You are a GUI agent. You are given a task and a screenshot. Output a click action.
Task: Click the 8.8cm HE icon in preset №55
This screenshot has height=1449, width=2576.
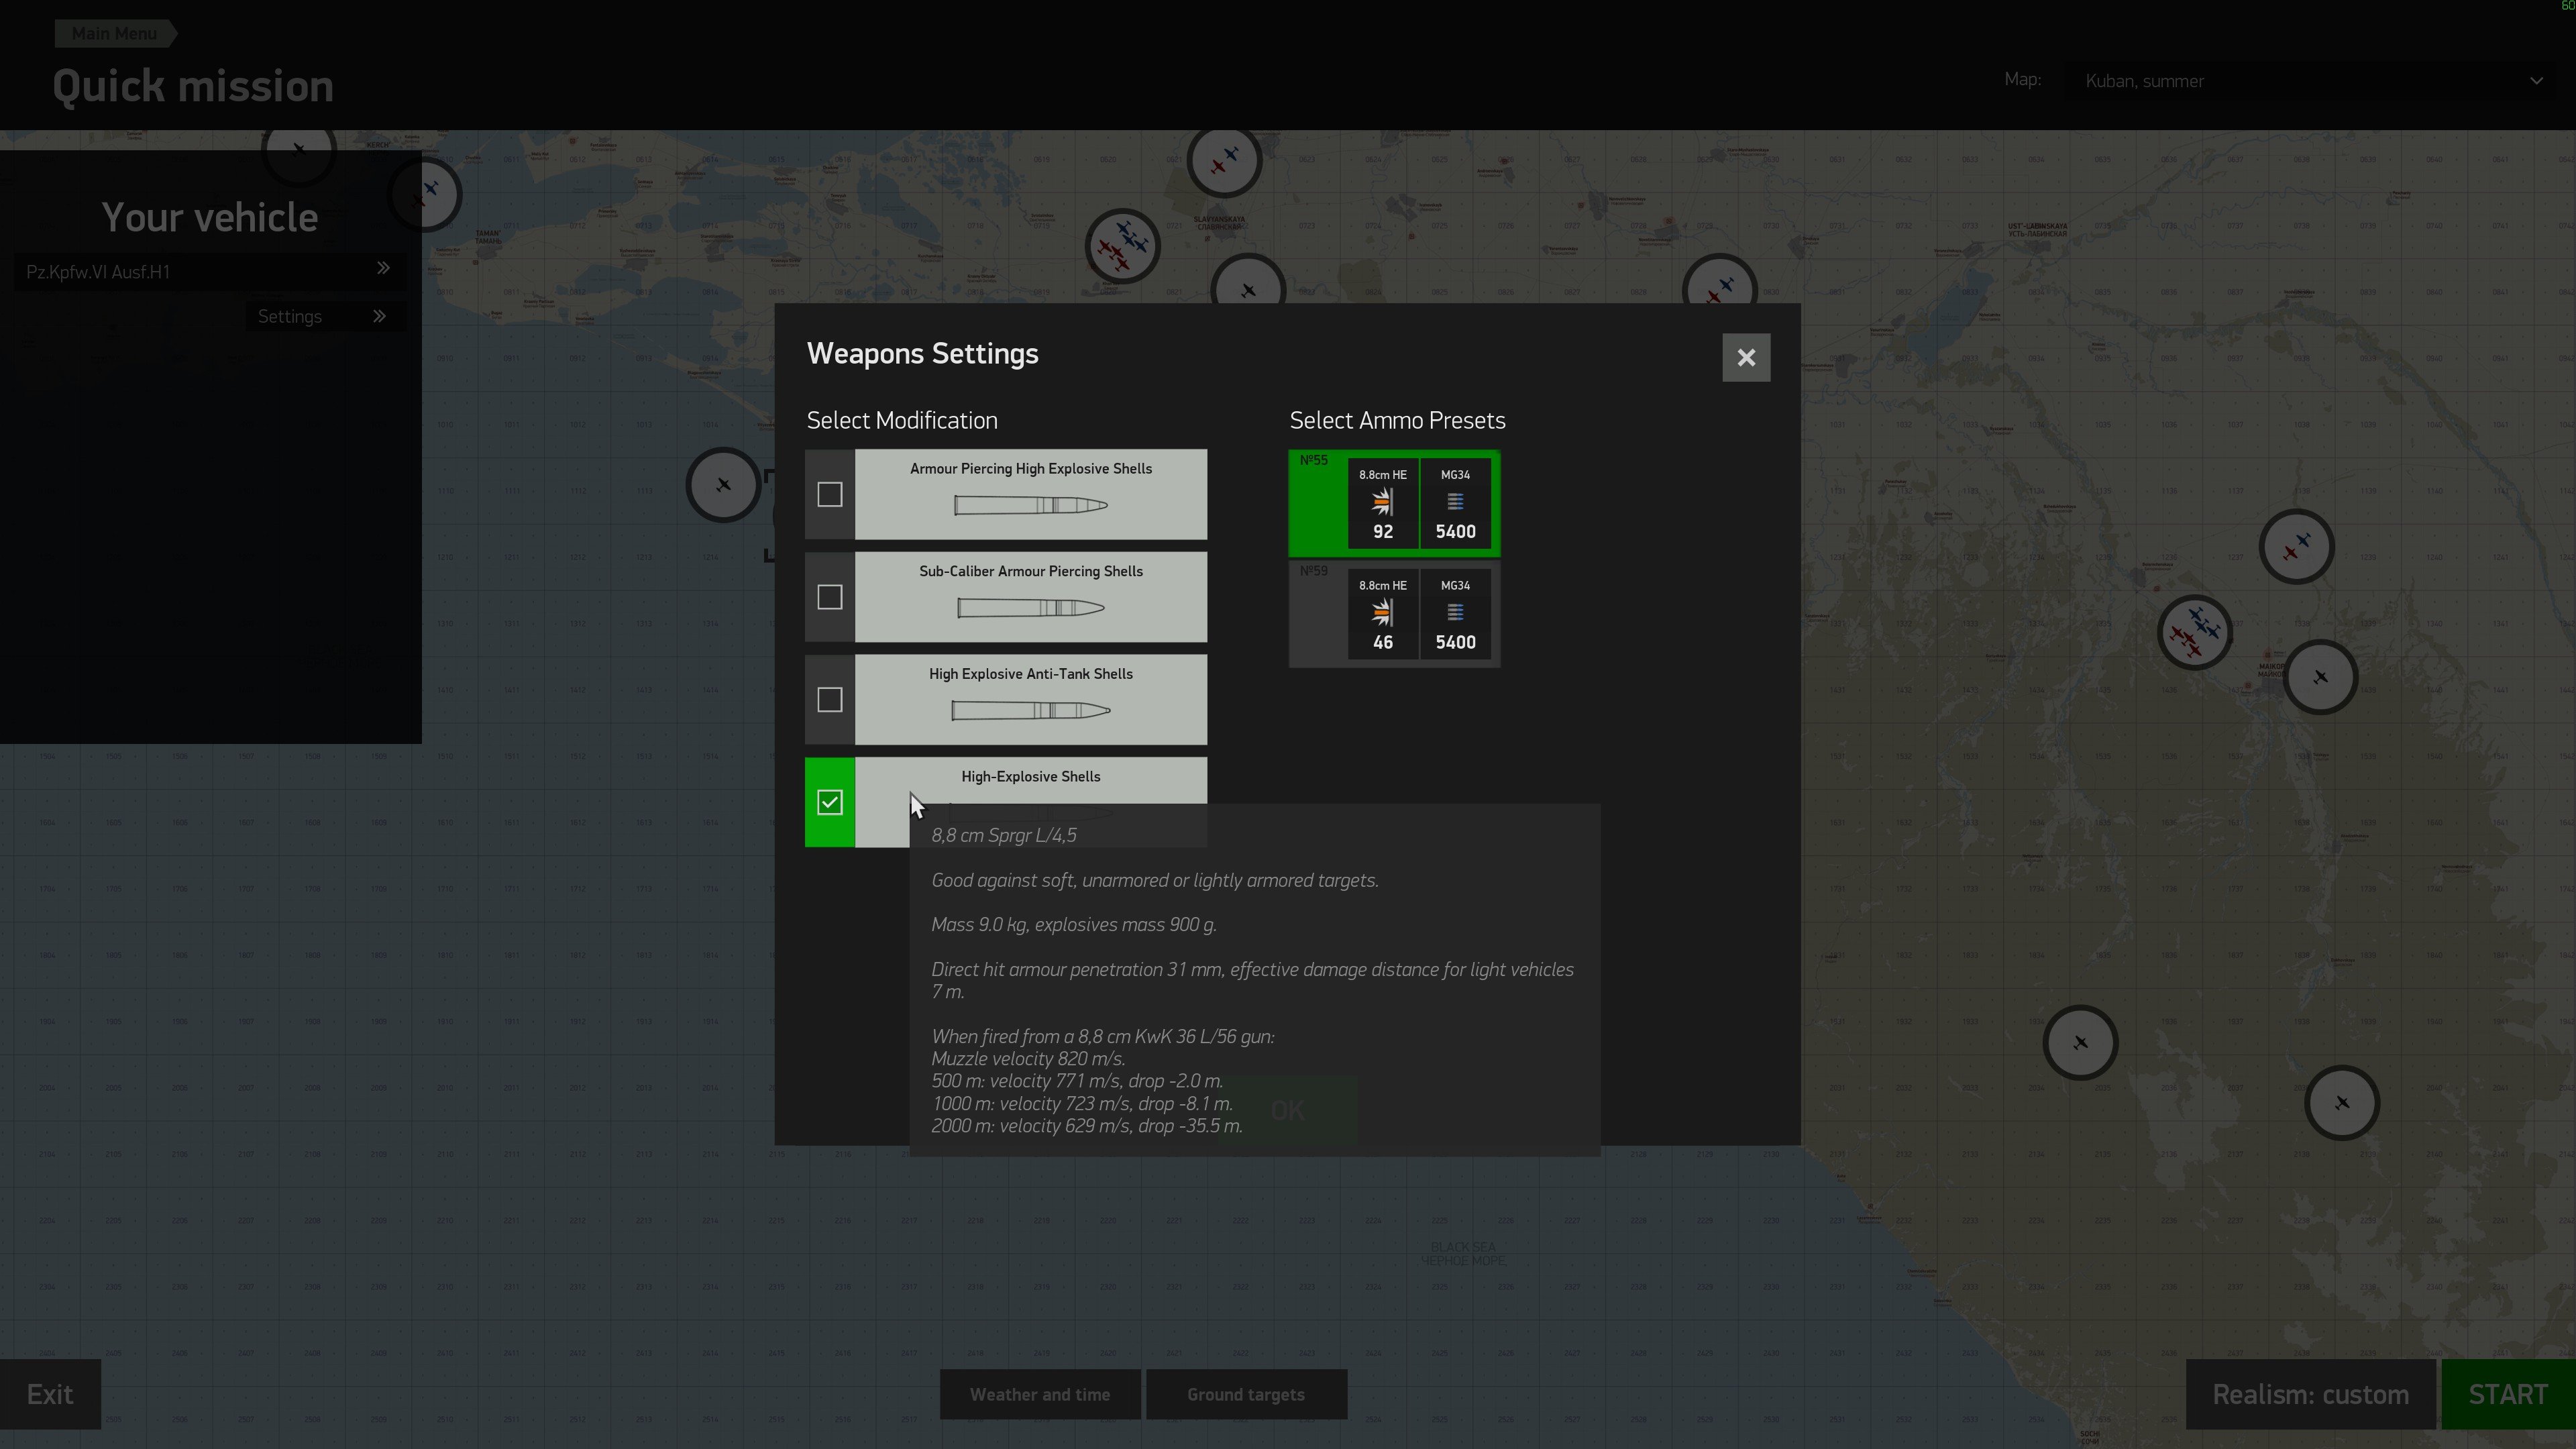1382,501
